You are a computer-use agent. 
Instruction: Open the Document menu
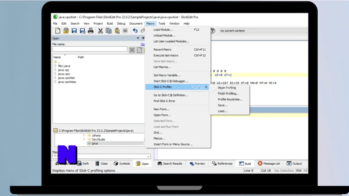tap(136, 23)
